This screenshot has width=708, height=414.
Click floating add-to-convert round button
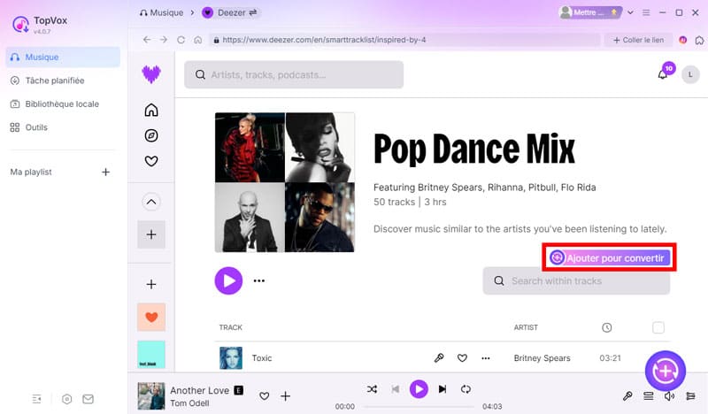tap(666, 372)
